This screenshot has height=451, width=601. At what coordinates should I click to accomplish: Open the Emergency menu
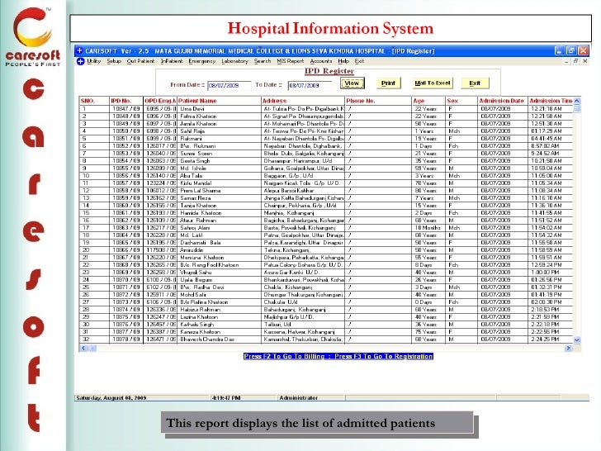tap(202, 61)
